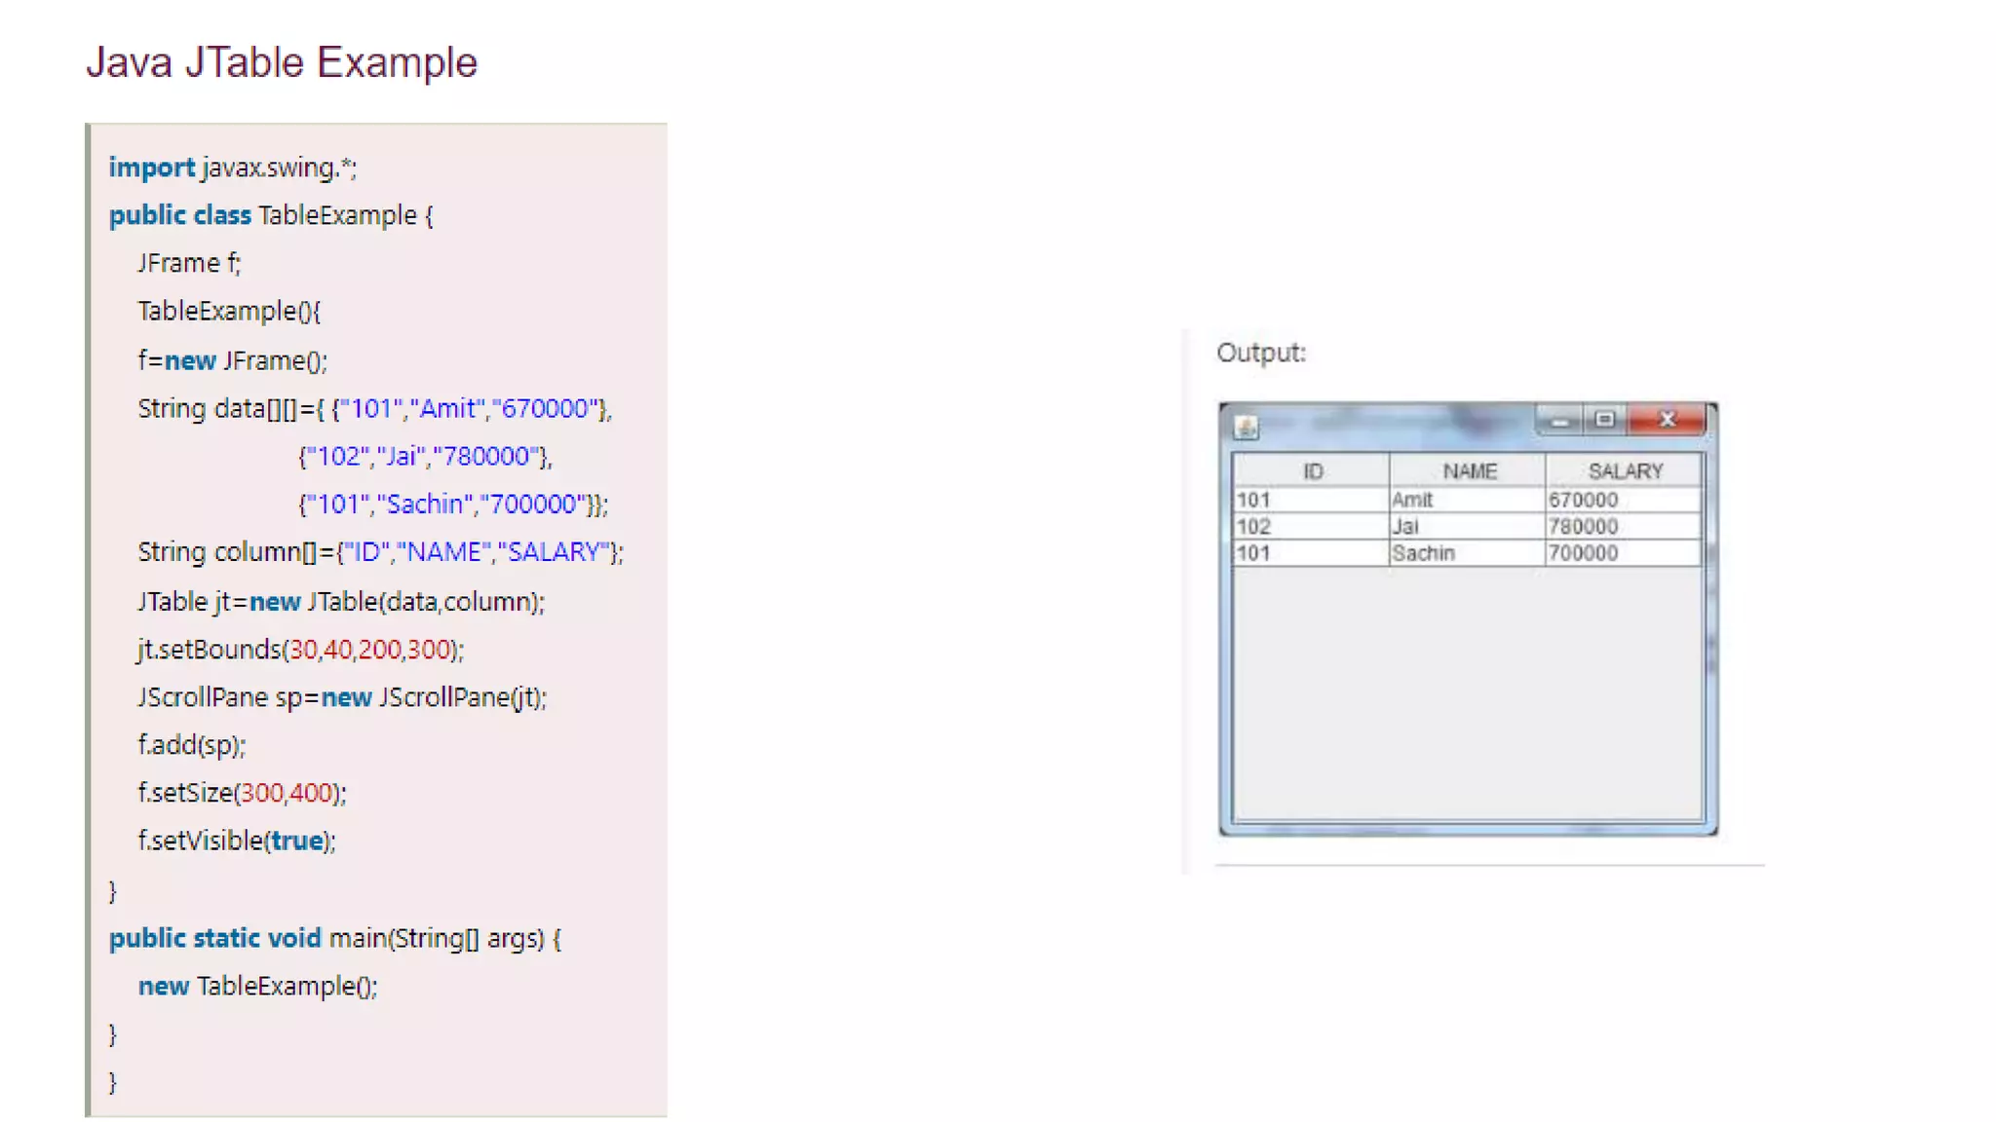1996x1122 pixels.
Task: Click empty gray area below table rows
Action: tap(1467, 692)
